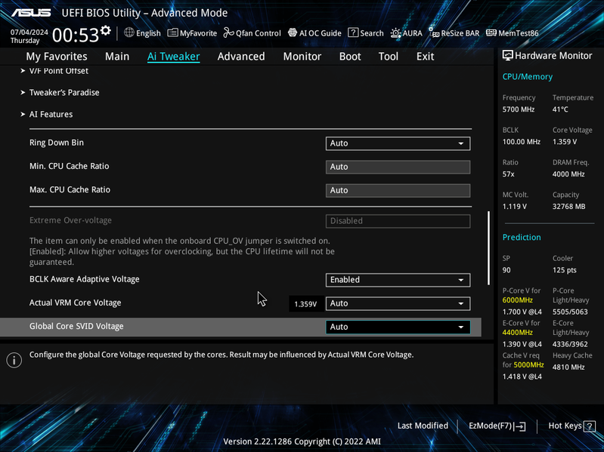Open the BCLK Aware Adaptive Voltage dropdown
The height and width of the screenshot is (452, 604).
point(398,280)
